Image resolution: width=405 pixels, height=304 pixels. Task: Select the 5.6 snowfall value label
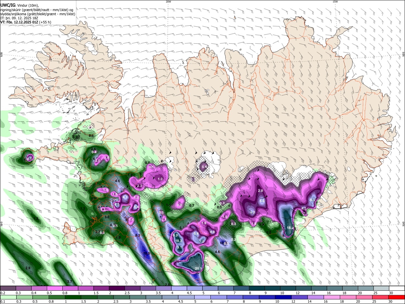pos(196,234)
